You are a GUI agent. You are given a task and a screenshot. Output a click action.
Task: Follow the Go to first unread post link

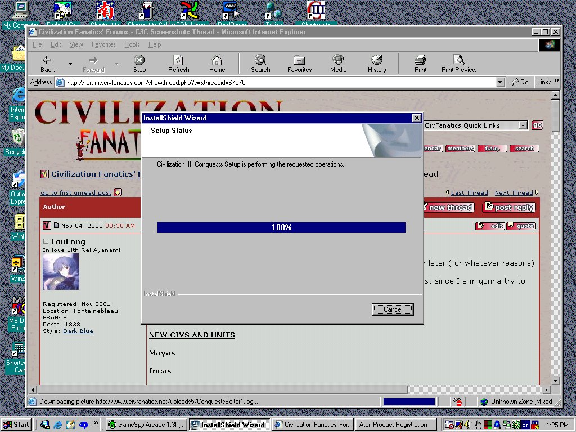click(x=76, y=192)
